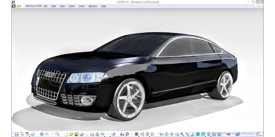Select the Rotate view tool
The width and height of the screenshot is (275, 137).
[x=177, y=134]
